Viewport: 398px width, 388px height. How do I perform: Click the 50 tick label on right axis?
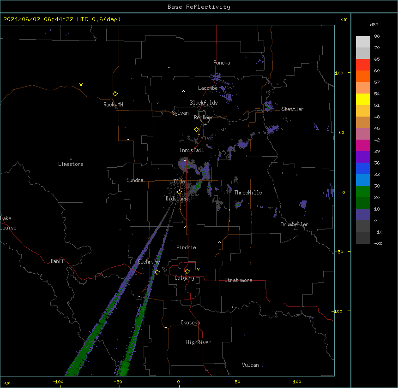tap(341, 132)
